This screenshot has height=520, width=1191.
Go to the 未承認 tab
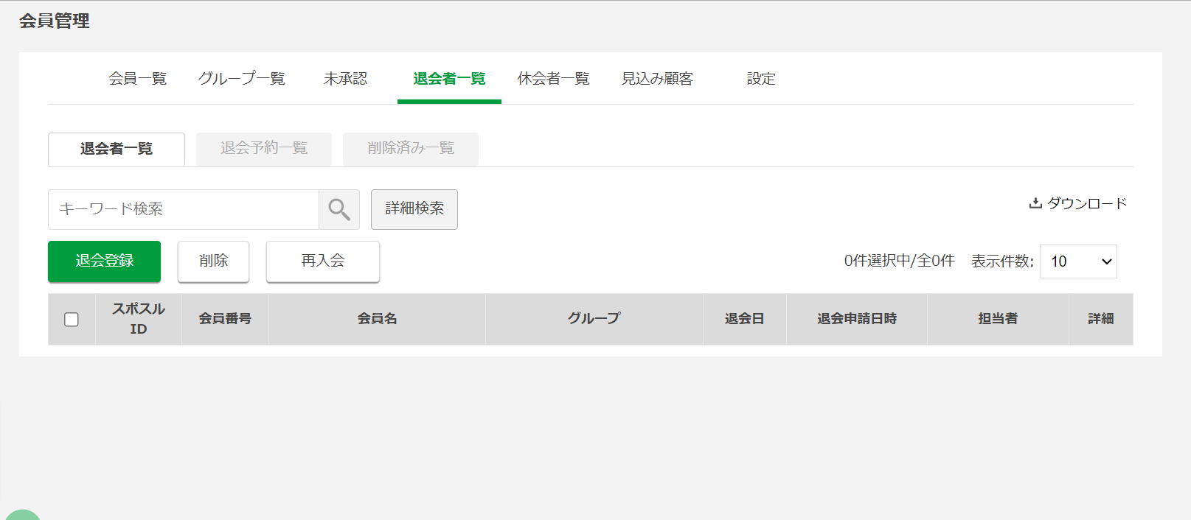click(345, 79)
